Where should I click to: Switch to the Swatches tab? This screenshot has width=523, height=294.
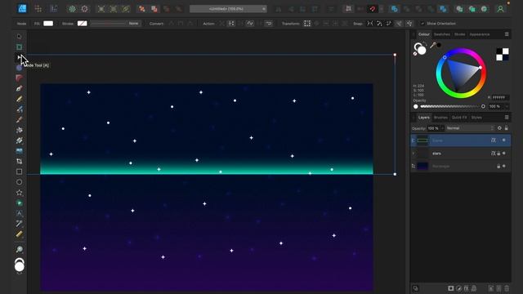click(x=442, y=34)
